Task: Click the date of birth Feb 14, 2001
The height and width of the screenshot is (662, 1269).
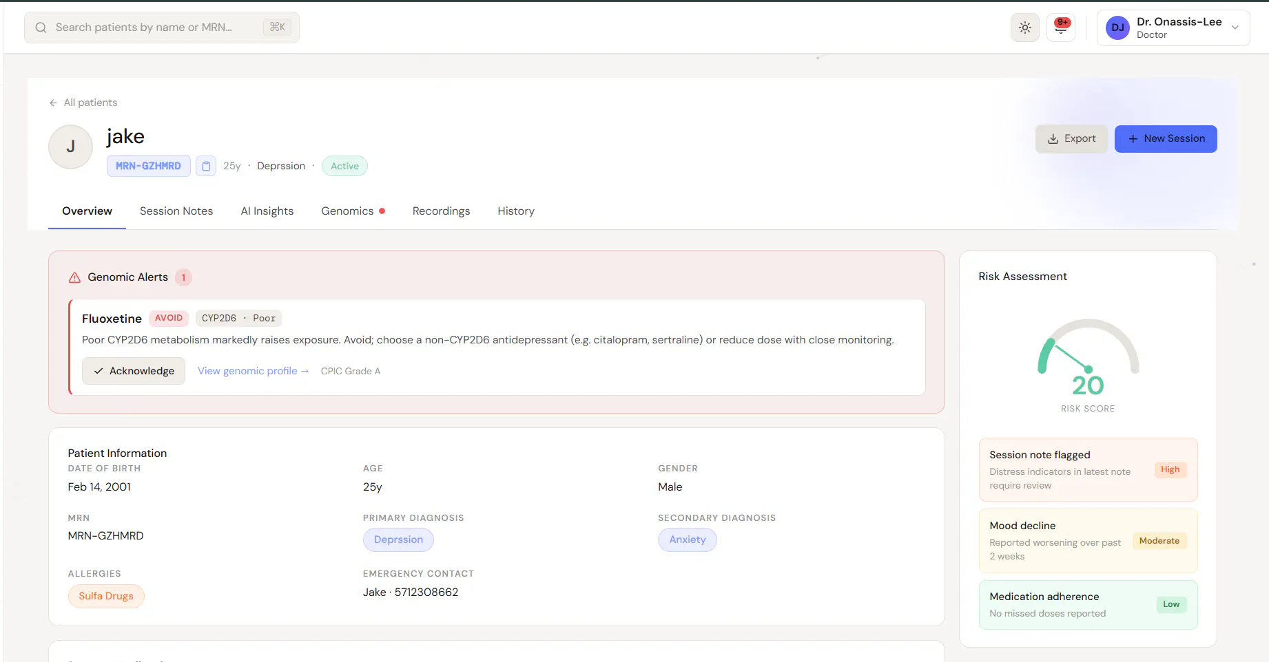Action: coord(99,487)
